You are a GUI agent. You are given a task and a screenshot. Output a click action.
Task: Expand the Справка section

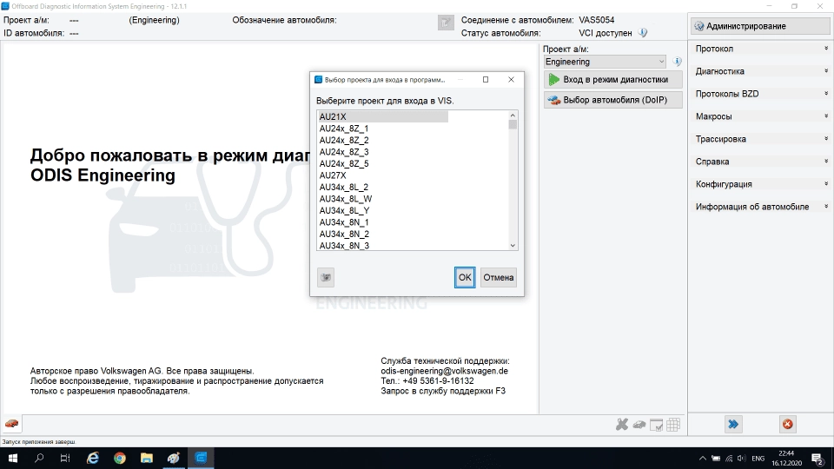point(760,162)
